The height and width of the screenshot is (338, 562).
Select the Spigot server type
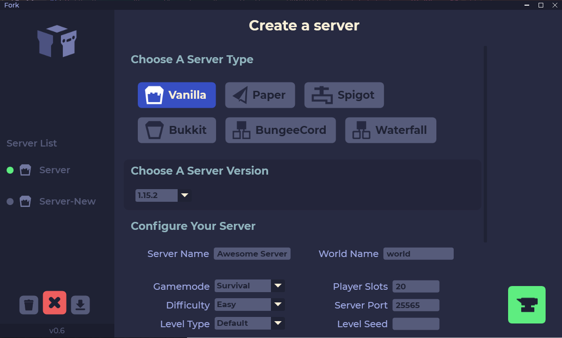click(x=344, y=95)
